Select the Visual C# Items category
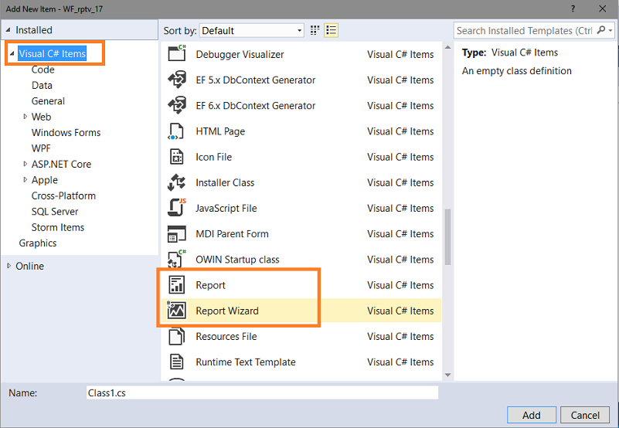Viewport: 619px width, 428px height. (x=52, y=53)
